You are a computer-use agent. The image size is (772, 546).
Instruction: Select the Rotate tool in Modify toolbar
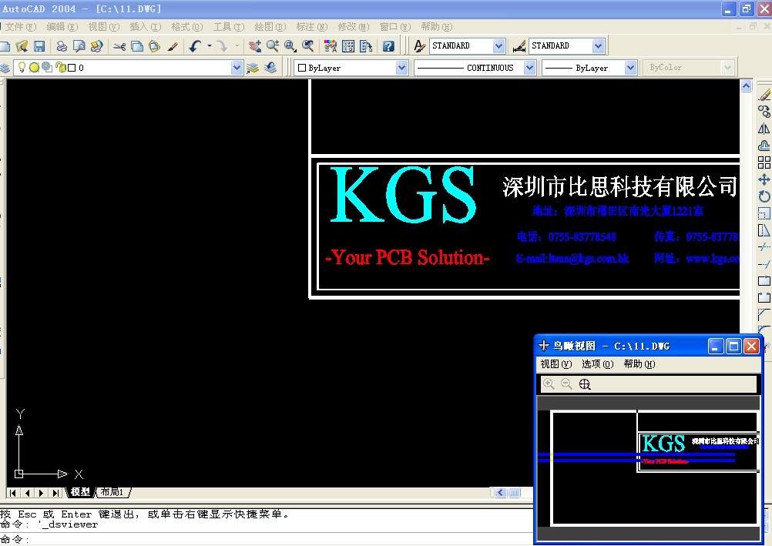(764, 196)
